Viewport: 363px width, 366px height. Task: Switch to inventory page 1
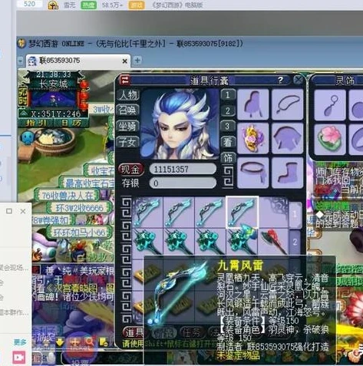click(295, 215)
